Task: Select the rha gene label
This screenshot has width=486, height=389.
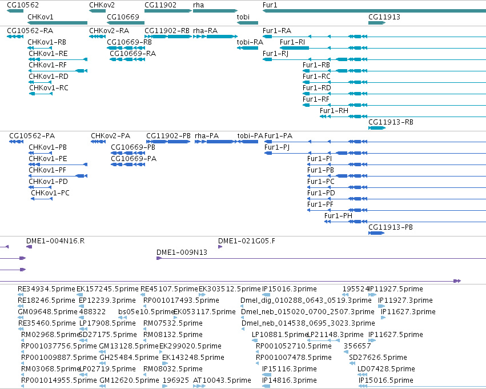Action: click(198, 5)
